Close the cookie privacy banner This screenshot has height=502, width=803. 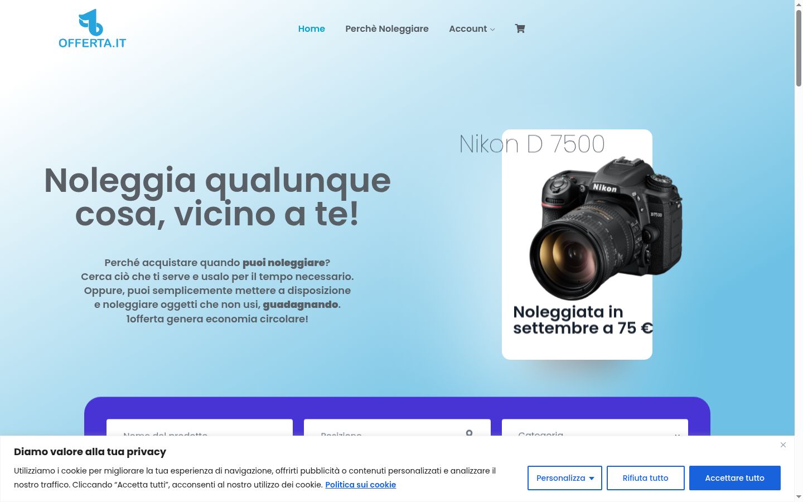[x=783, y=445]
